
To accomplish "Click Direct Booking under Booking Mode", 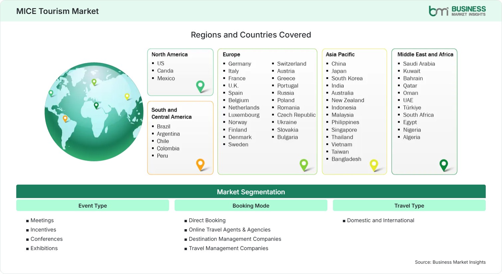I will (x=207, y=220).
